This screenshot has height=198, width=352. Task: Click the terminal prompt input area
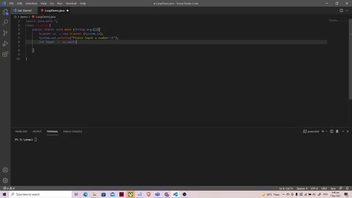[x=36, y=140]
